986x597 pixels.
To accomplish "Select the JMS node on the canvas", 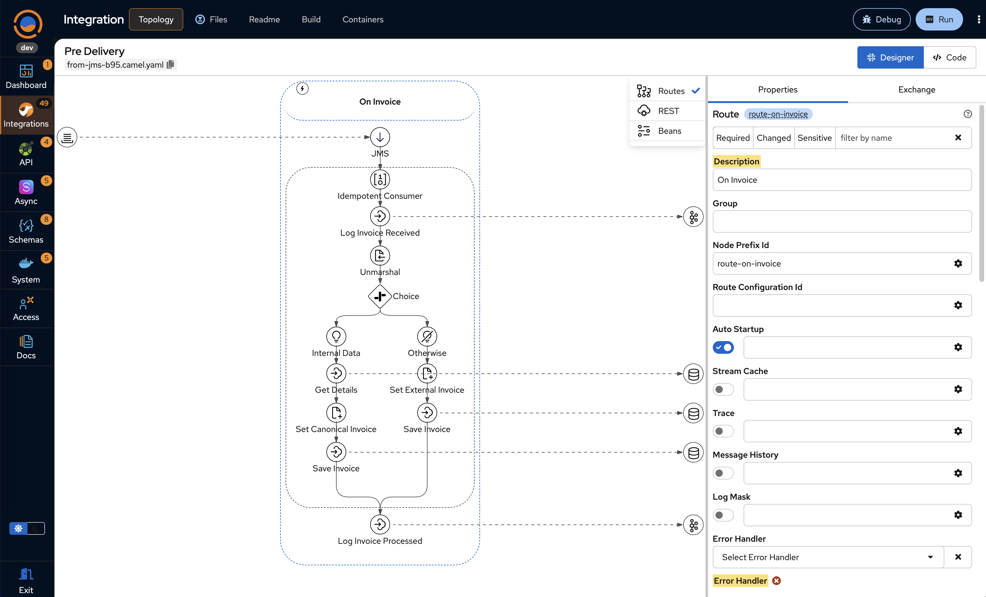I will [380, 137].
